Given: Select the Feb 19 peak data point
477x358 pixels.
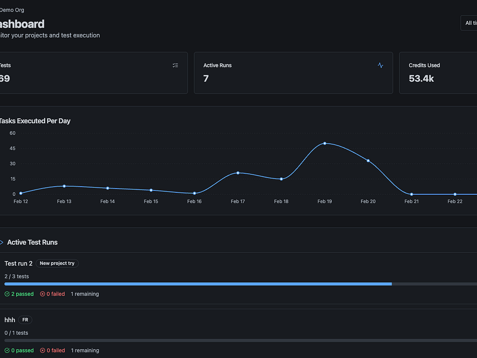Looking at the screenshot, I should [x=324, y=143].
